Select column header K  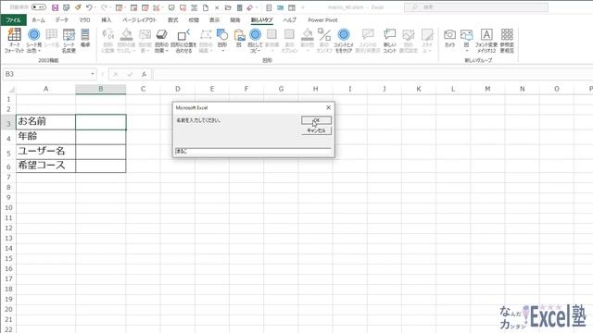[418, 89]
